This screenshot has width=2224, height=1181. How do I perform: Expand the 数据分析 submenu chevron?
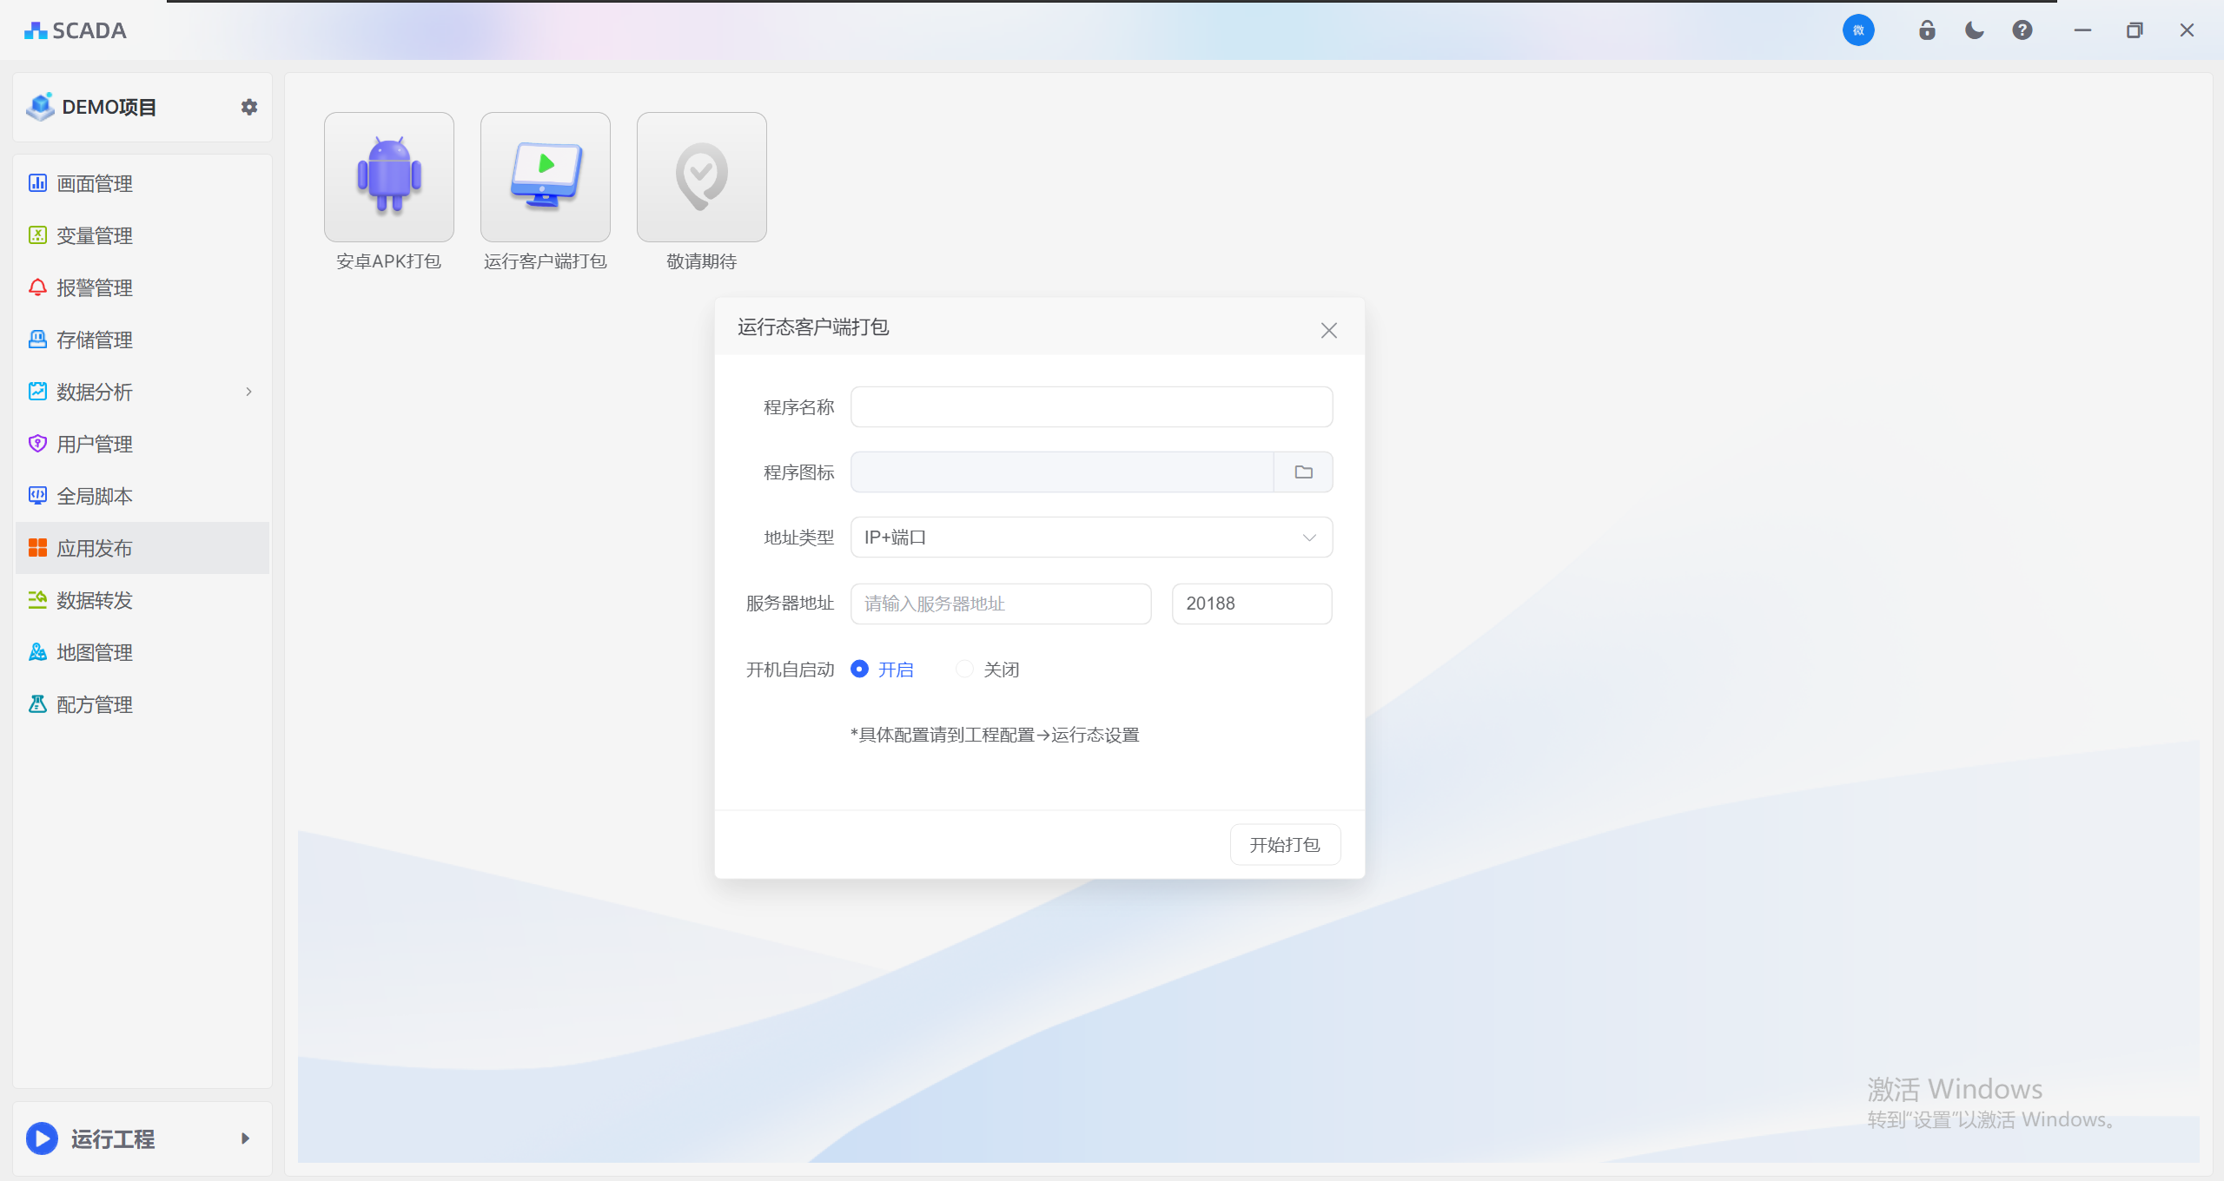pos(248,392)
